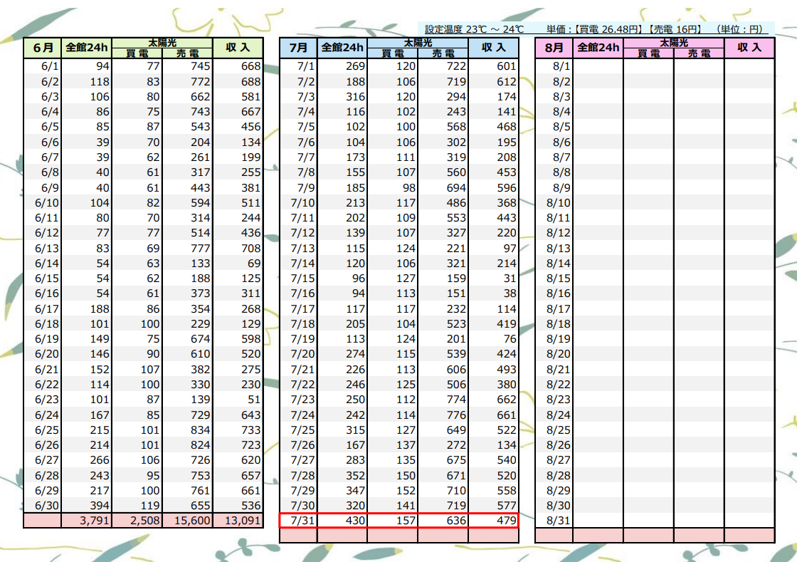This screenshot has height=562, width=797.
Task: Select the 6月 table header cell
Action: coord(42,48)
